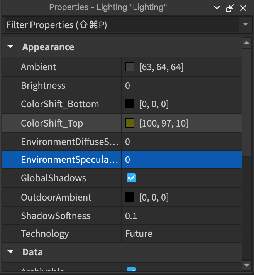Select the EnvironmentDiffuseScale property row
This screenshot has height=275, width=254.
coord(62,142)
